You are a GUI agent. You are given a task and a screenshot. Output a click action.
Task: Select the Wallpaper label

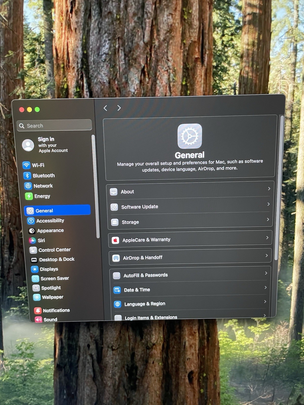pyautogui.click(x=53, y=297)
